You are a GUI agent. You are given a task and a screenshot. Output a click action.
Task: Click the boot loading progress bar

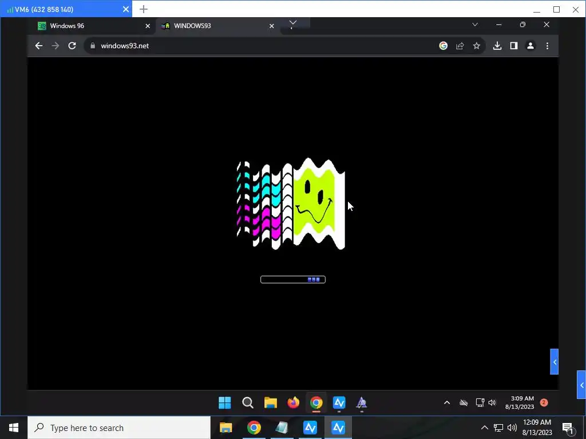point(293,280)
